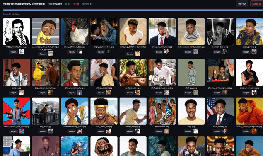Click the small reference icon under big_bird_and_snuffy.jpg
Image resolution: width=263 pixels, height=156 pixels.
(51, 92)
